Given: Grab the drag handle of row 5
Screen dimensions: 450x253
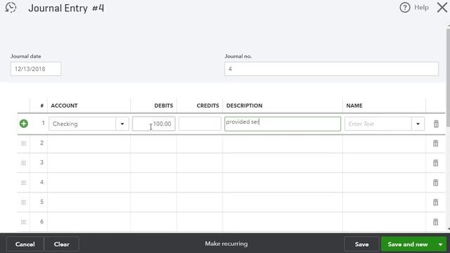Looking at the screenshot, I should [x=23, y=202].
